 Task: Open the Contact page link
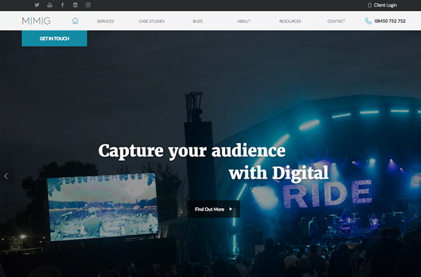click(336, 21)
